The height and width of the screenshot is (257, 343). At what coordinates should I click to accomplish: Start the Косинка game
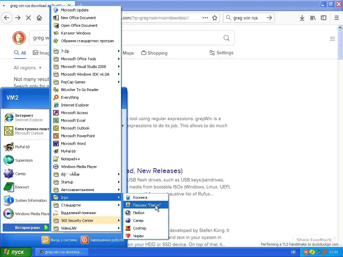(146, 197)
